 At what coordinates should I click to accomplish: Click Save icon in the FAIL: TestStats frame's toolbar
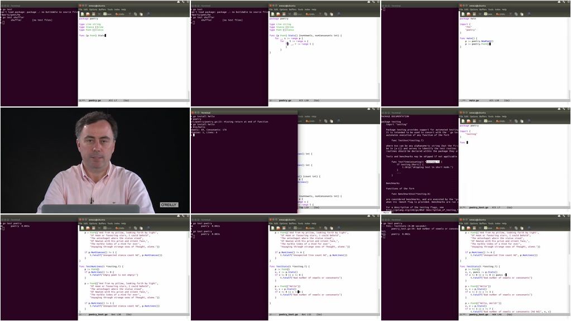click(488, 228)
